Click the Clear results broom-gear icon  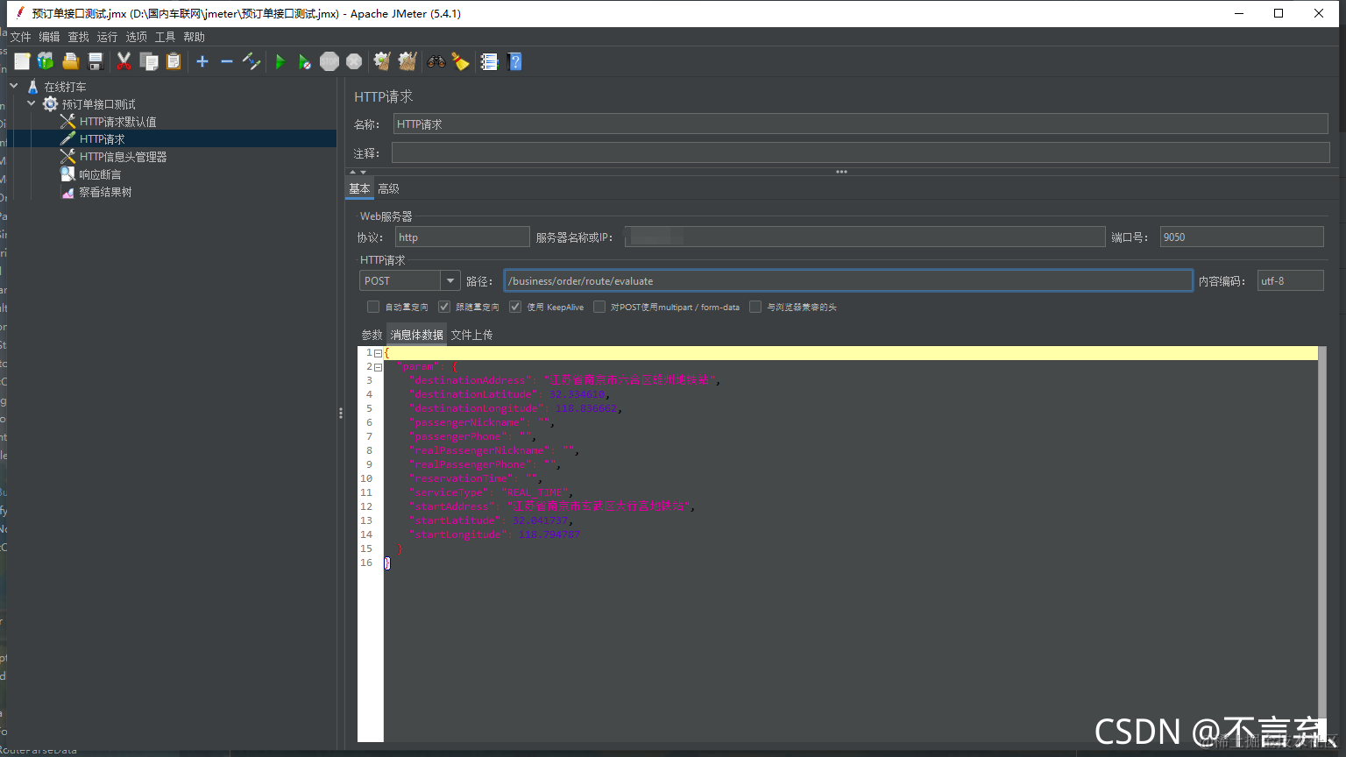coord(382,61)
